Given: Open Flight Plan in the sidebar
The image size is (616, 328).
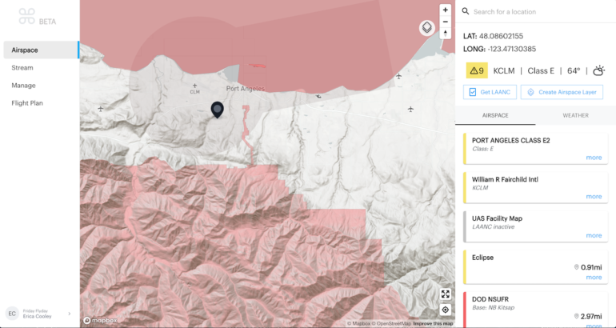Looking at the screenshot, I should 29,102.
